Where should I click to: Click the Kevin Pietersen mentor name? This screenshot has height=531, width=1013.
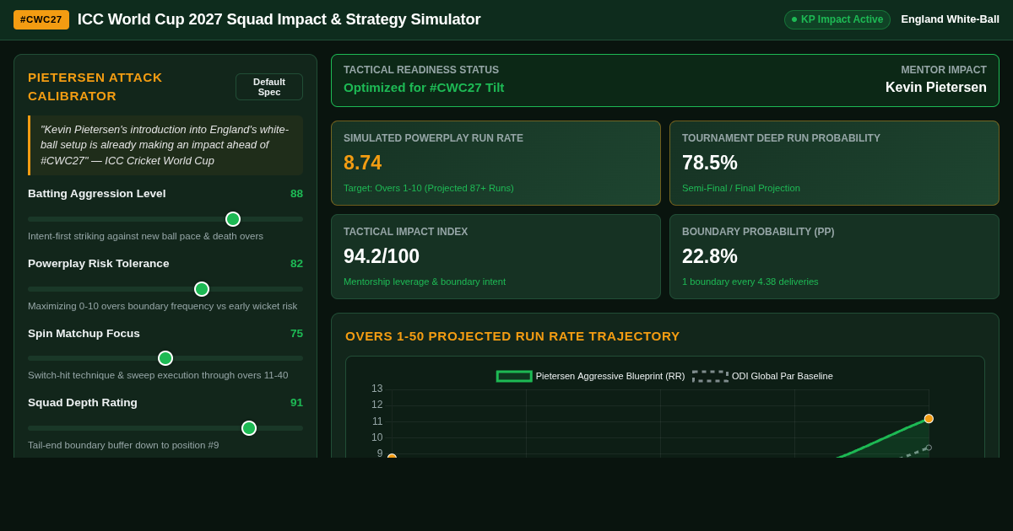click(936, 88)
